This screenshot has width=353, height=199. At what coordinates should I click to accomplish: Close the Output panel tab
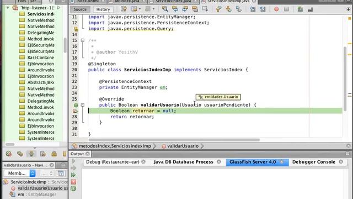click(x=87, y=154)
